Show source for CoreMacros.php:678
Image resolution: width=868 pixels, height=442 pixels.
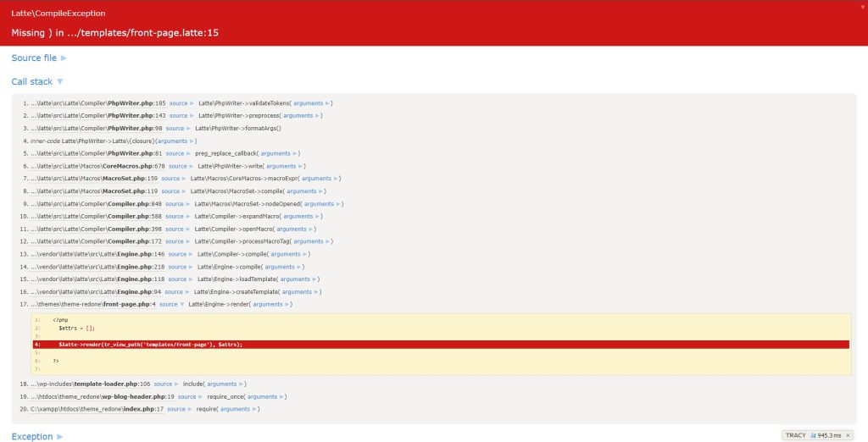coord(181,166)
